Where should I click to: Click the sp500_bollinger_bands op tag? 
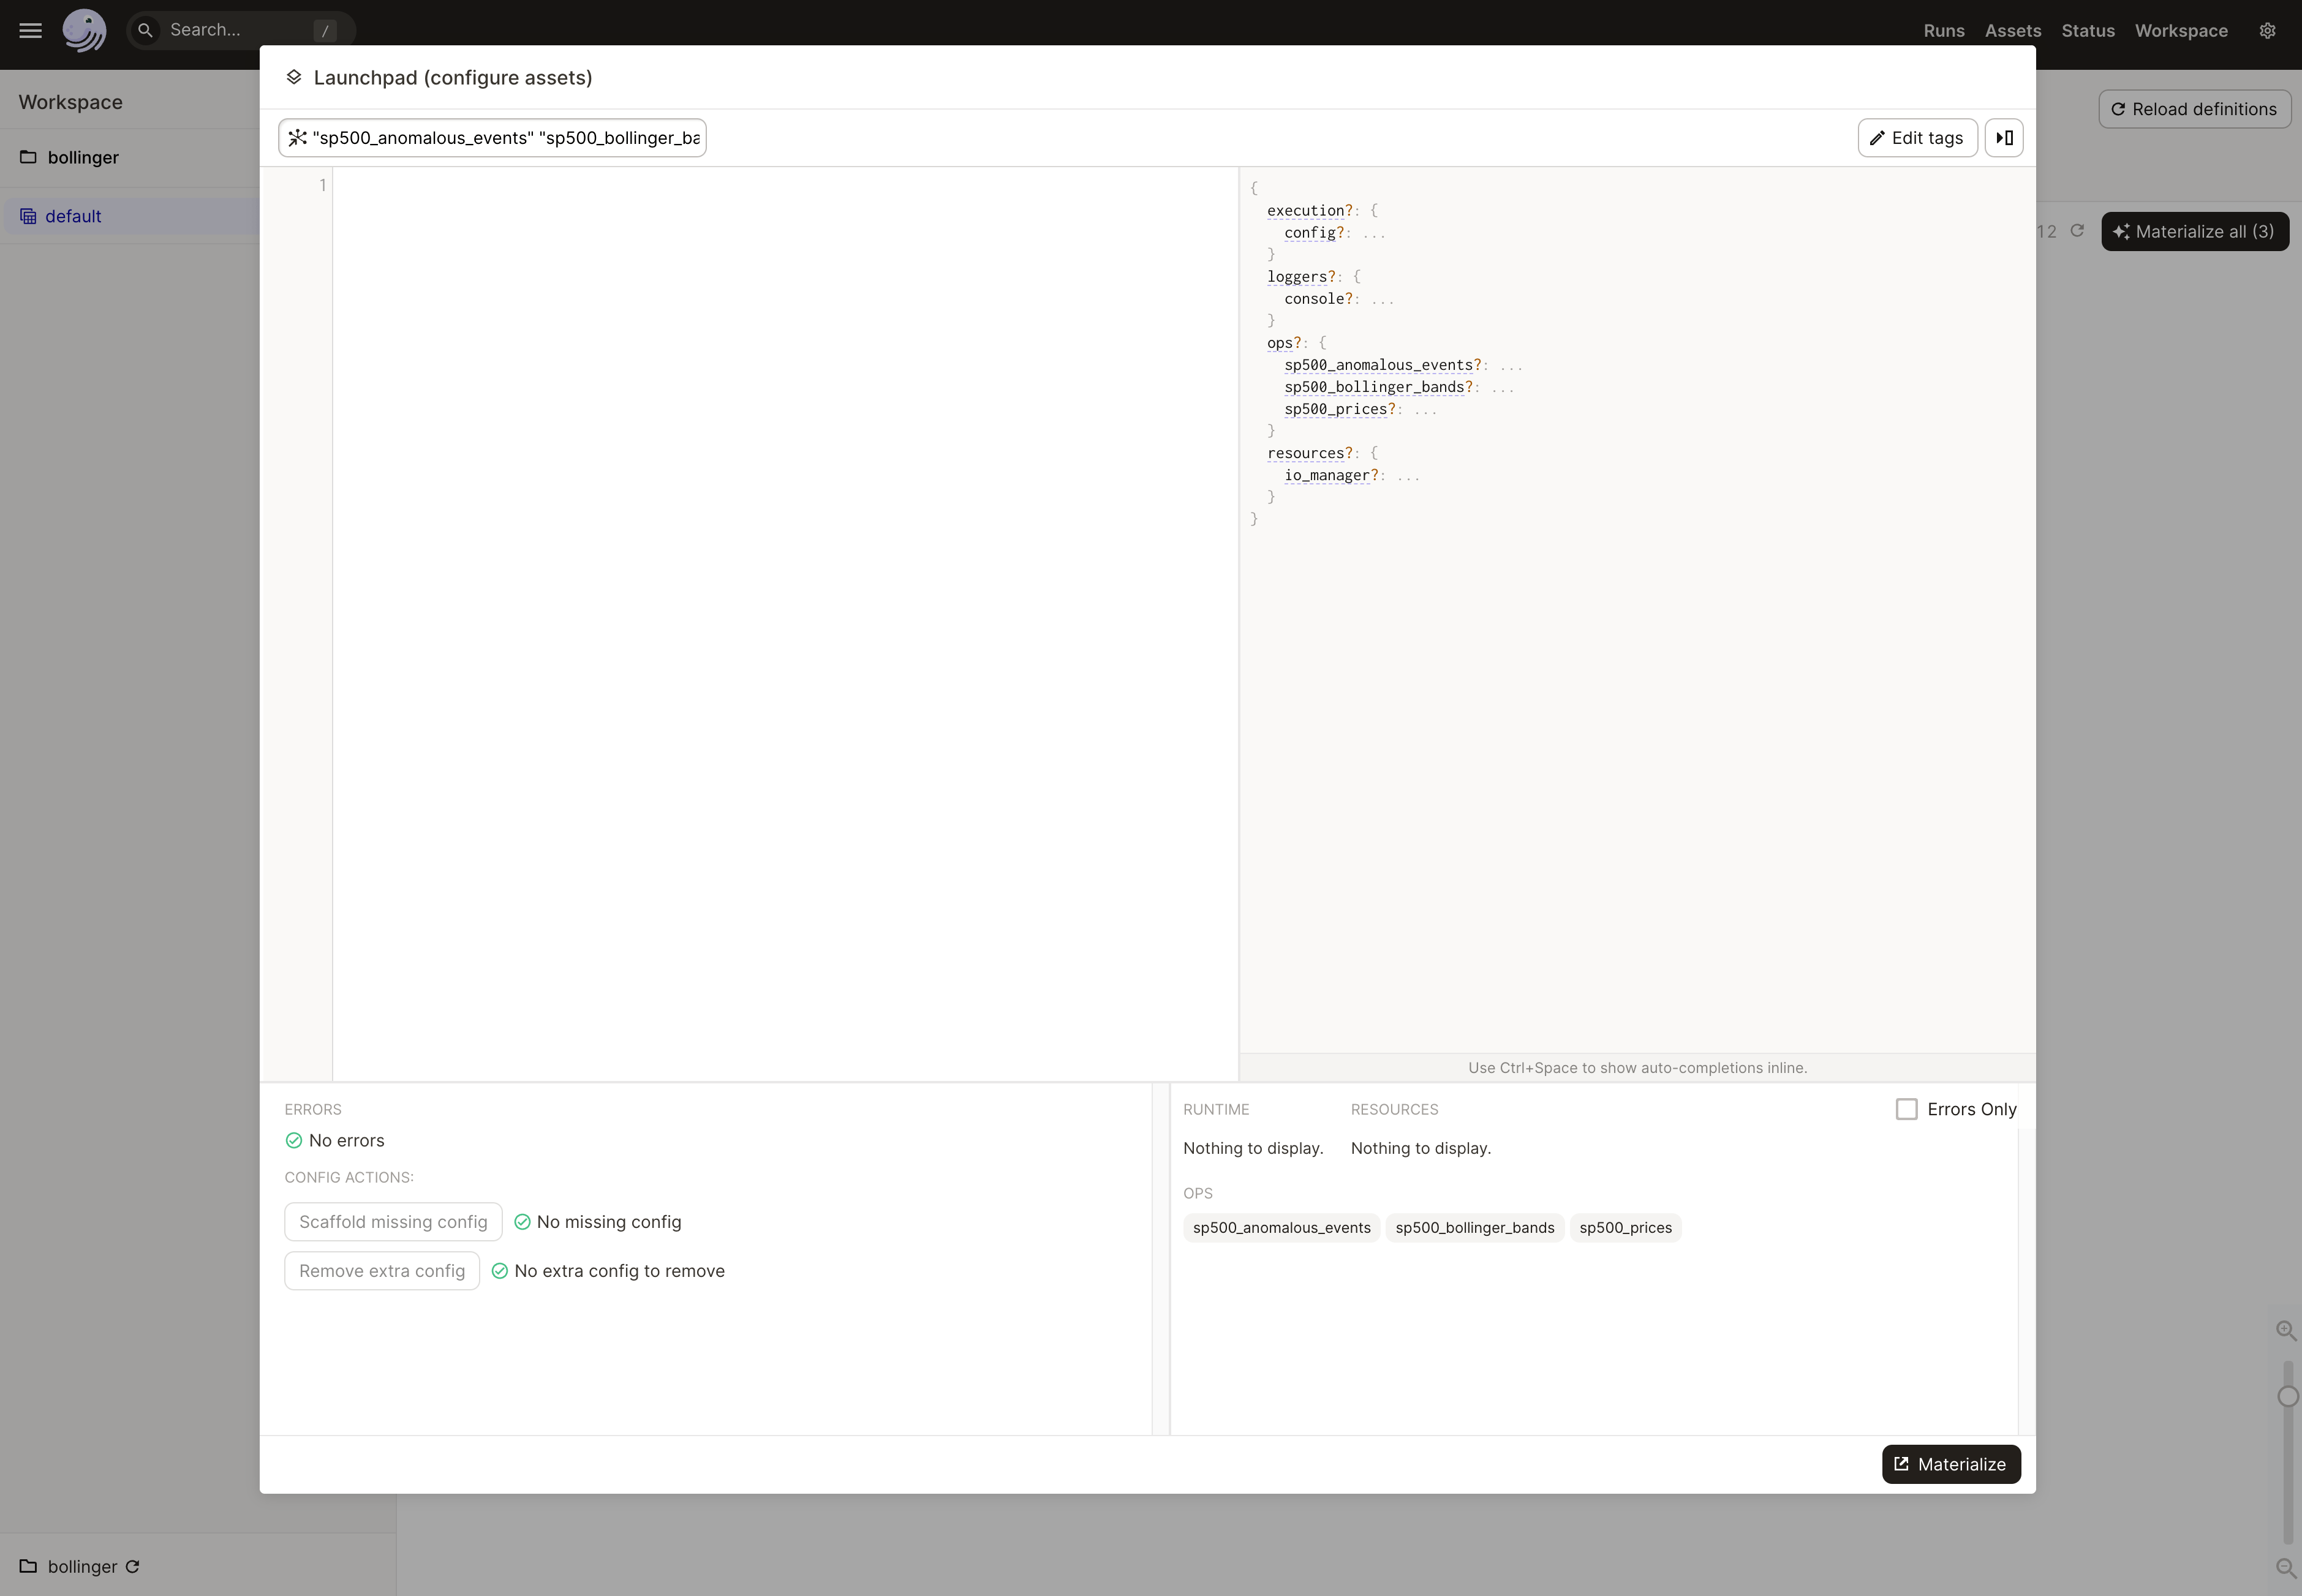(x=1475, y=1227)
